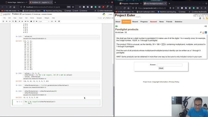Open the Friends tab on Project Euler
The height and width of the screenshot is (117, 208).
point(169,22)
